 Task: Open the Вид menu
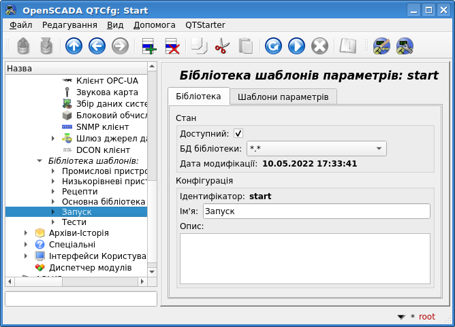(x=115, y=25)
